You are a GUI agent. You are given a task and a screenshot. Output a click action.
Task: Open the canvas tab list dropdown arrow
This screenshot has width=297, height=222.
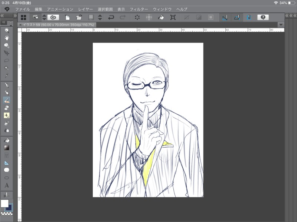[281, 25]
